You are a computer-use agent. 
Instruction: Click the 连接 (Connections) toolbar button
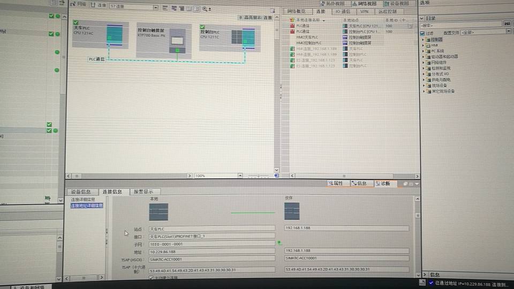(x=99, y=5)
